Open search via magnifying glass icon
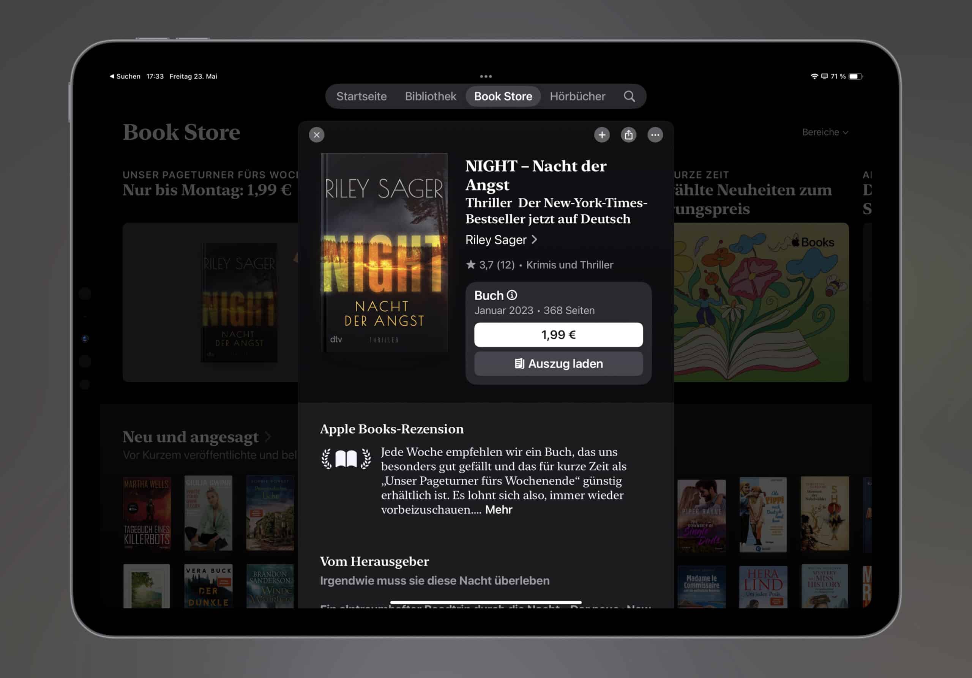The width and height of the screenshot is (972, 678). tap(629, 96)
